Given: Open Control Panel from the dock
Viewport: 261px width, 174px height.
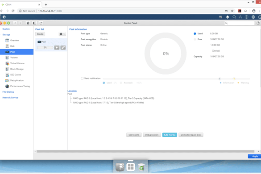Looking at the screenshot, I should (120, 167).
